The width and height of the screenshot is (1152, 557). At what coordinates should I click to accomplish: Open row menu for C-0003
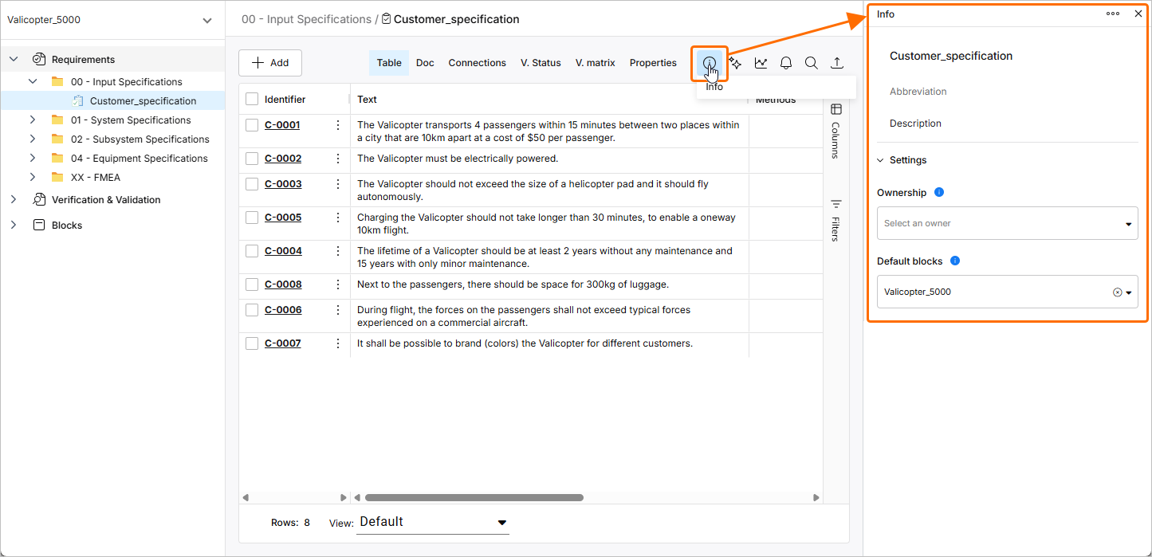(x=337, y=184)
